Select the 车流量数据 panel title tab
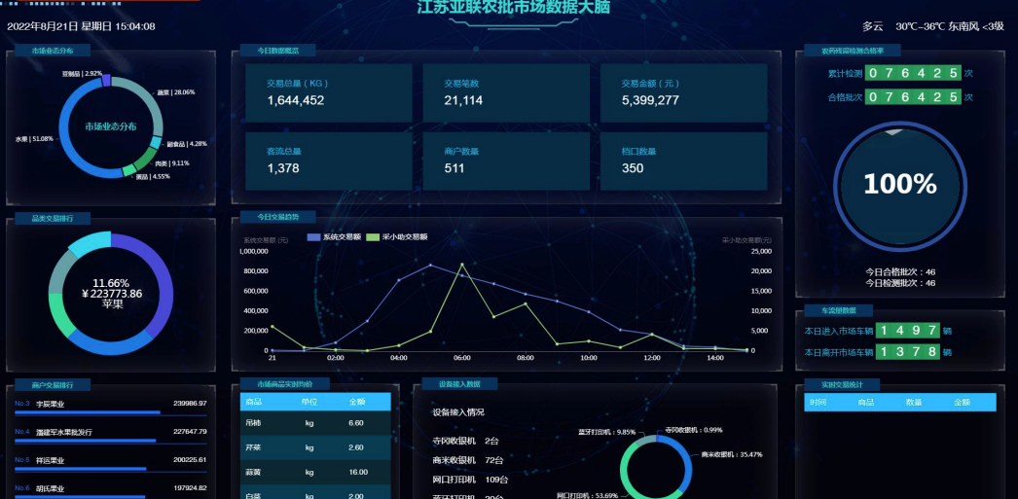The image size is (1018, 499). [839, 311]
